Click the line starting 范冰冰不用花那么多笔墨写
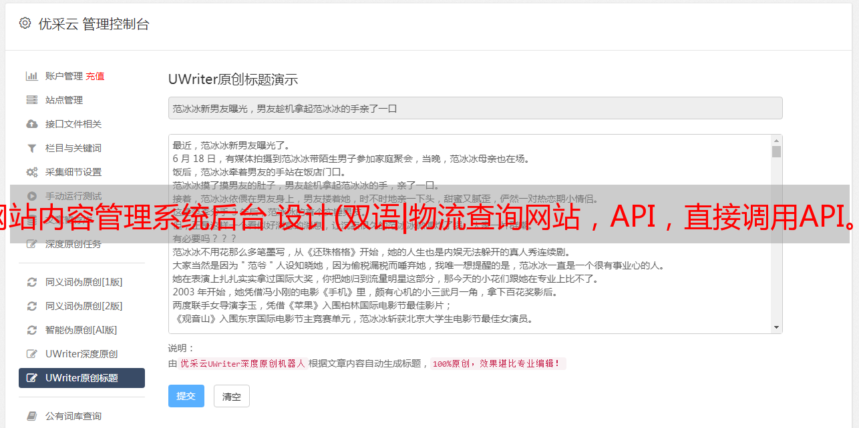The image size is (859, 428). [371, 253]
